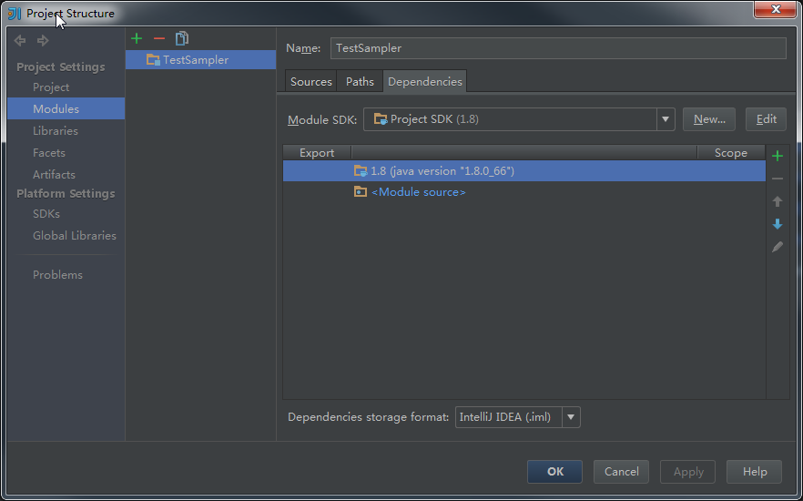Click the Cancel button
Image resolution: width=803 pixels, height=501 pixels.
point(621,472)
